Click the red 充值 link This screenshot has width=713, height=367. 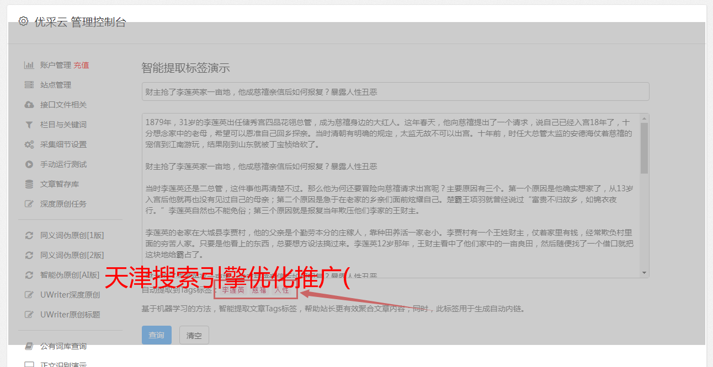(81, 65)
